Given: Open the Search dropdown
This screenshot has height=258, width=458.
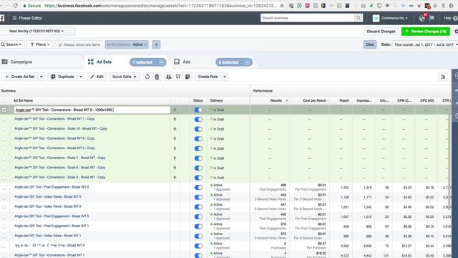Looking at the screenshot, I should [x=11, y=44].
